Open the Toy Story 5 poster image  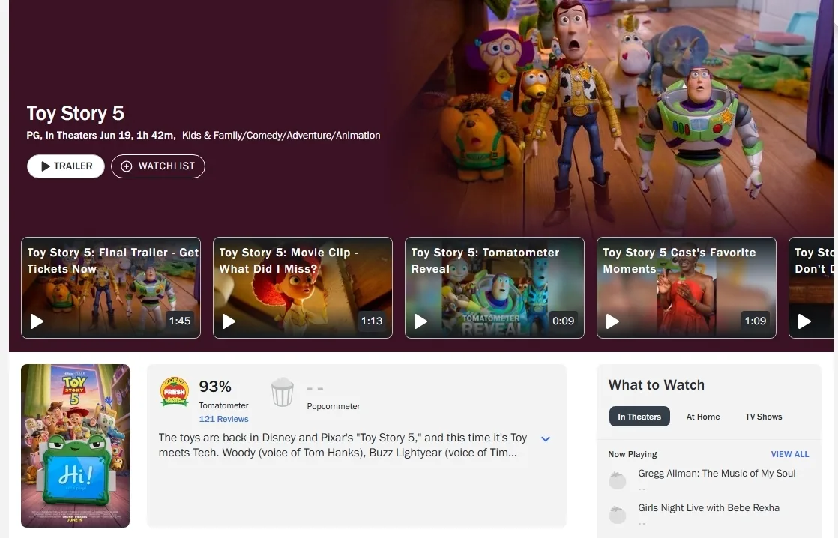point(76,446)
